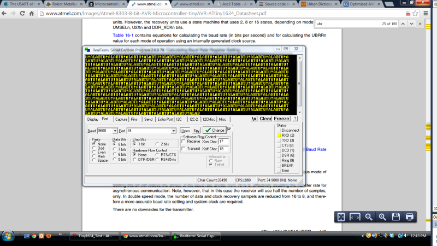Zoom out the PDF with the minus magnifier
Viewport: 437px width, 246px height.
click(369, 217)
